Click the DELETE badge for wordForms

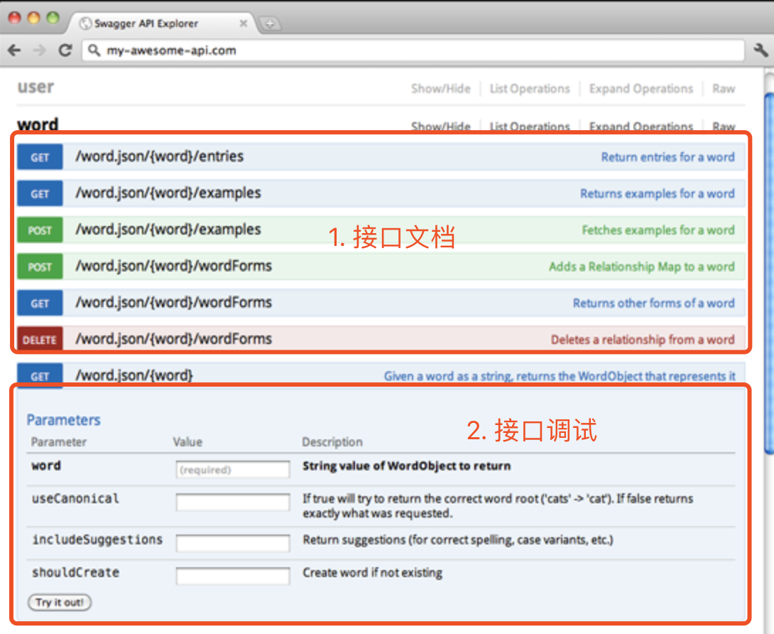click(40, 340)
